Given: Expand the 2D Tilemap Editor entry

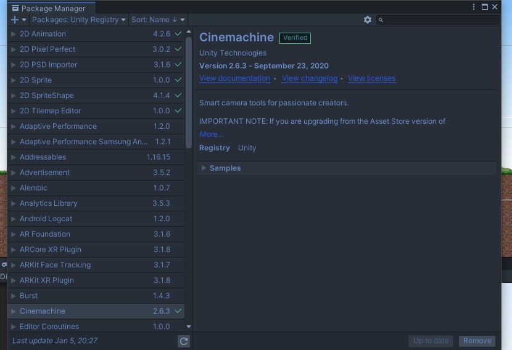Looking at the screenshot, I should tap(14, 111).
